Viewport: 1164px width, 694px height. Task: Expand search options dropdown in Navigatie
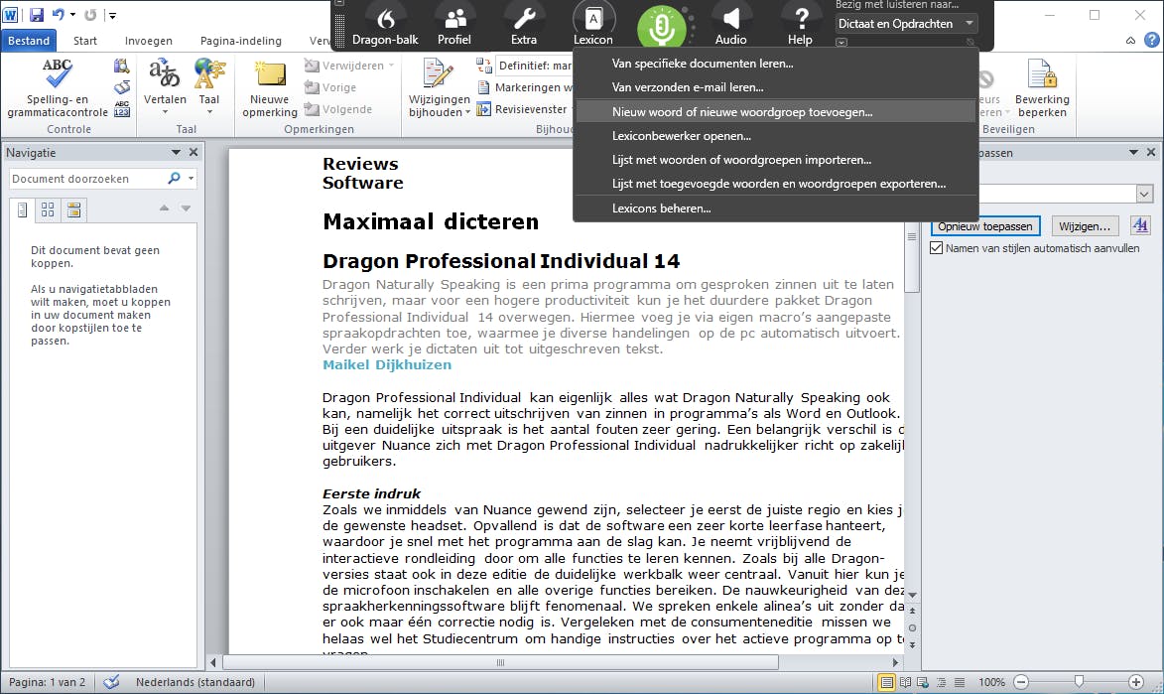click(x=191, y=179)
